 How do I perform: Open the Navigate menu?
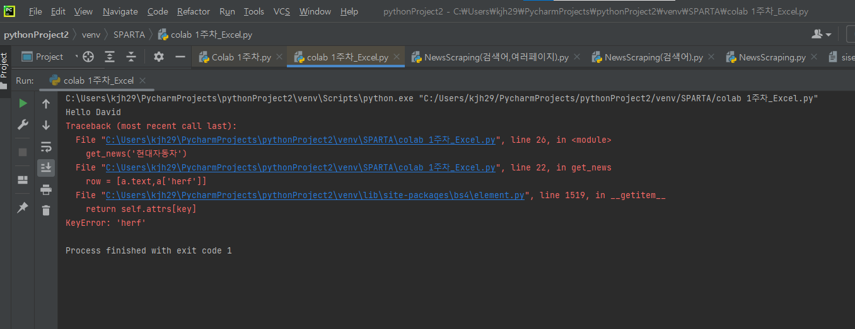click(x=120, y=11)
